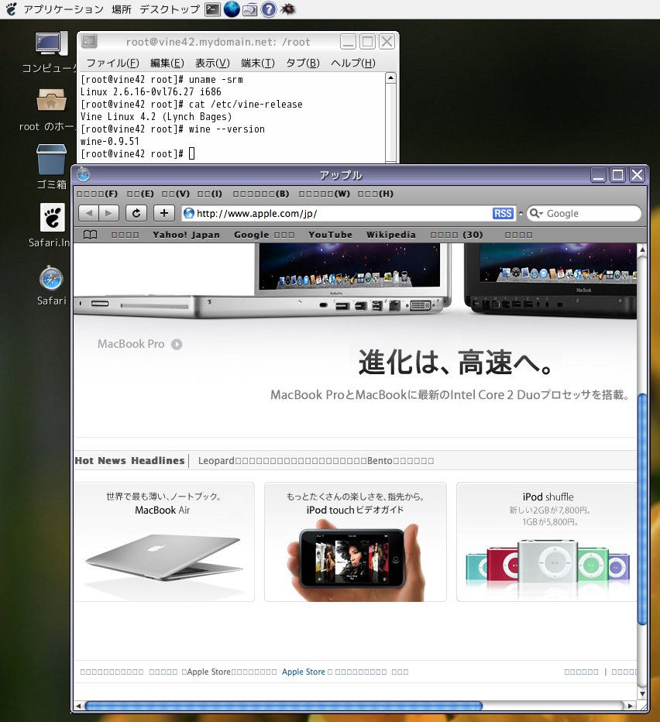The image size is (660, 722).
Task: Go back with Safari's left arrow button
Action: 89,213
